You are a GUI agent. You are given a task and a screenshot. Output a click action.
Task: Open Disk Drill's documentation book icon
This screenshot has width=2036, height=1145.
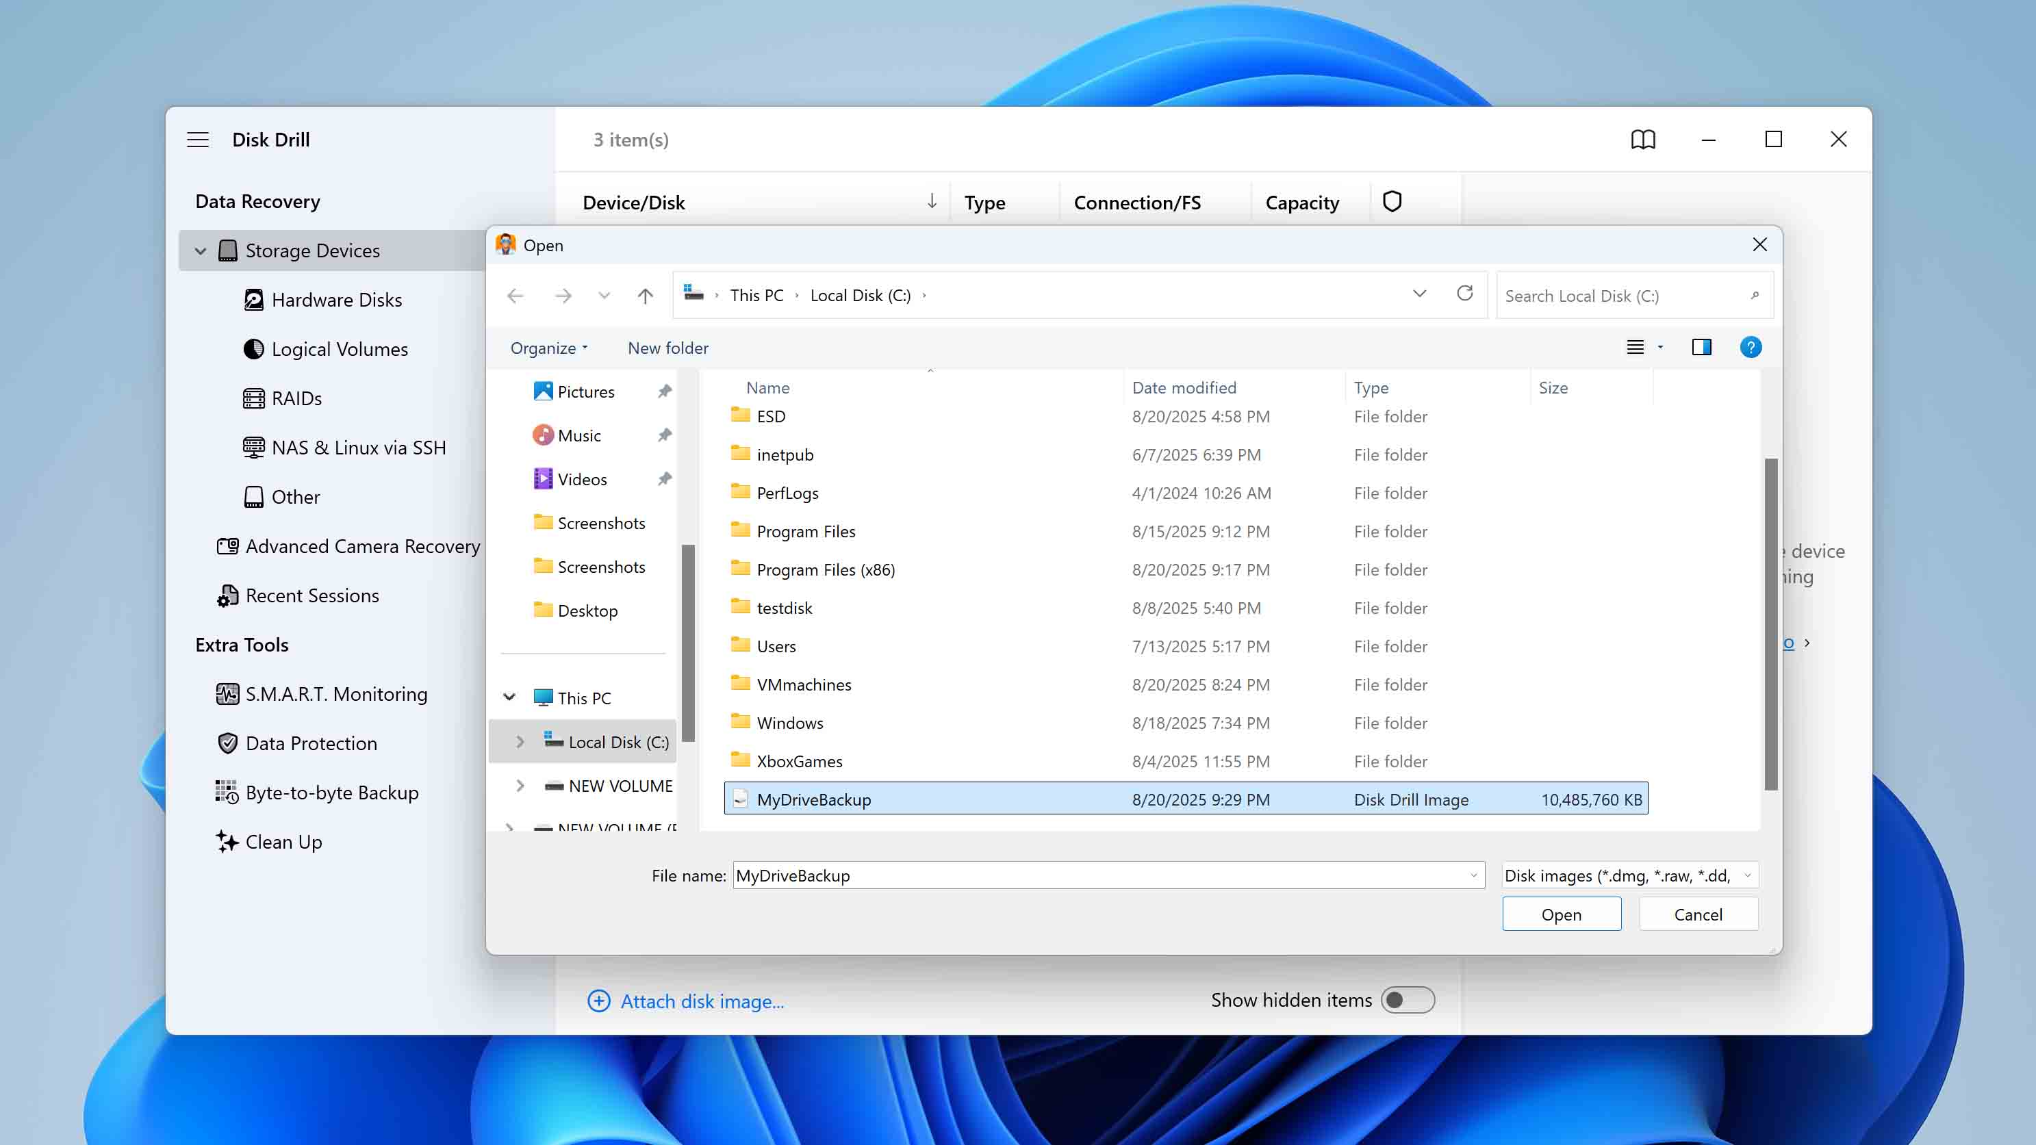click(1643, 139)
